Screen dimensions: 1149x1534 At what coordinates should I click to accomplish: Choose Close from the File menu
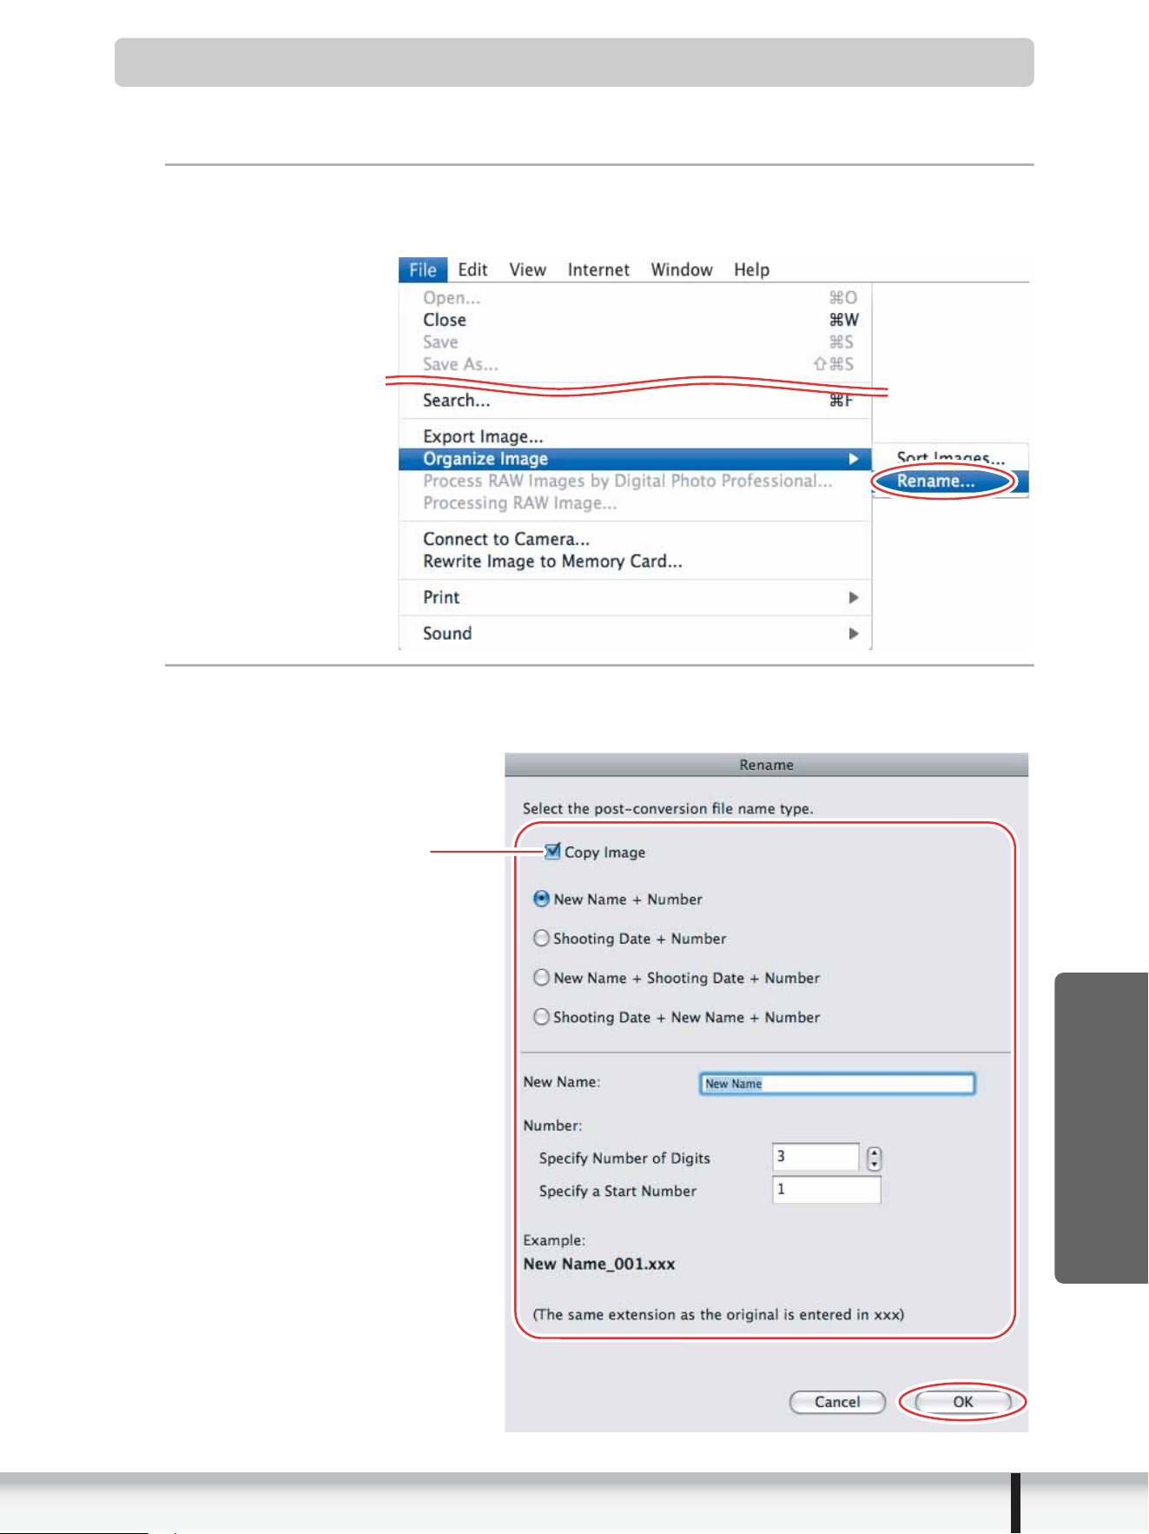(635, 320)
